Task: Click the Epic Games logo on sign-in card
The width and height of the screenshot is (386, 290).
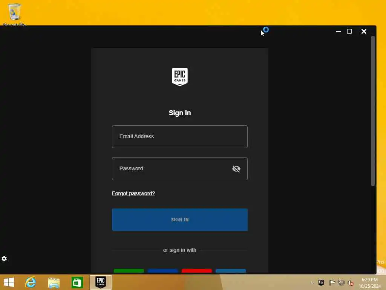Action: [x=180, y=77]
